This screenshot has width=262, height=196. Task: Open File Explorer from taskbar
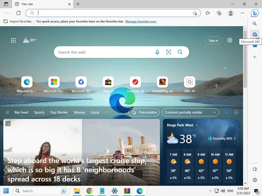[x=77, y=191]
